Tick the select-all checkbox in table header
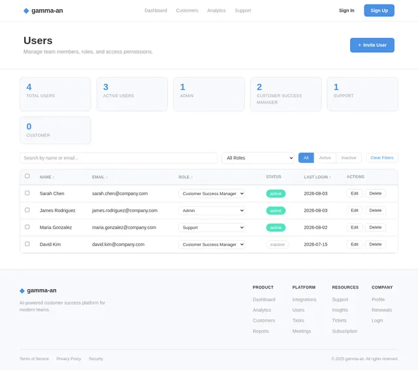 click(x=27, y=176)
